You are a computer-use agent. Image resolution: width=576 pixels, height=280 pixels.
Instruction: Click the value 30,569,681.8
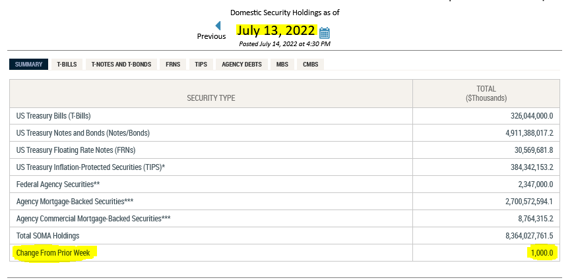[x=534, y=150]
